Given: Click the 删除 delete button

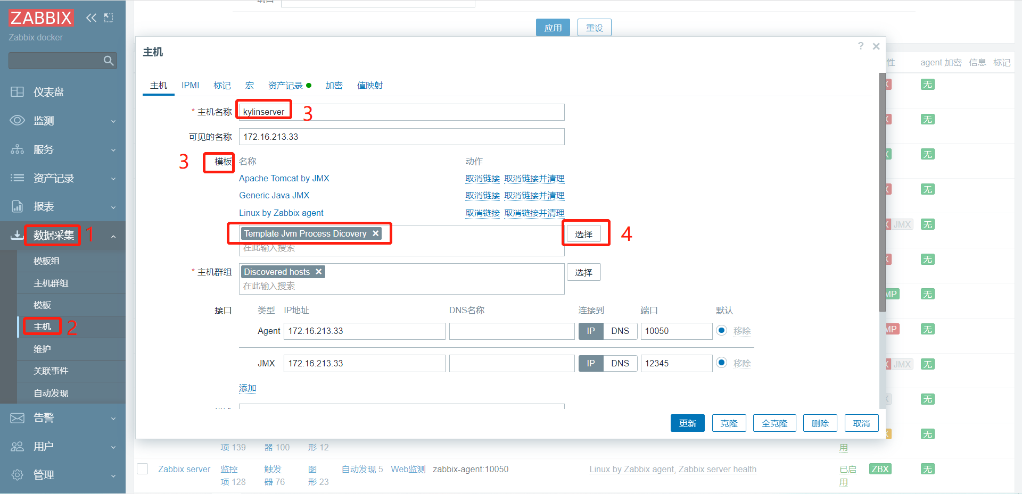Looking at the screenshot, I should (820, 423).
